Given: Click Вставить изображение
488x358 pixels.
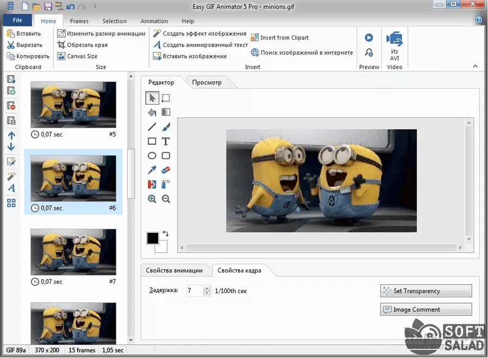Looking at the screenshot, I should click(190, 56).
